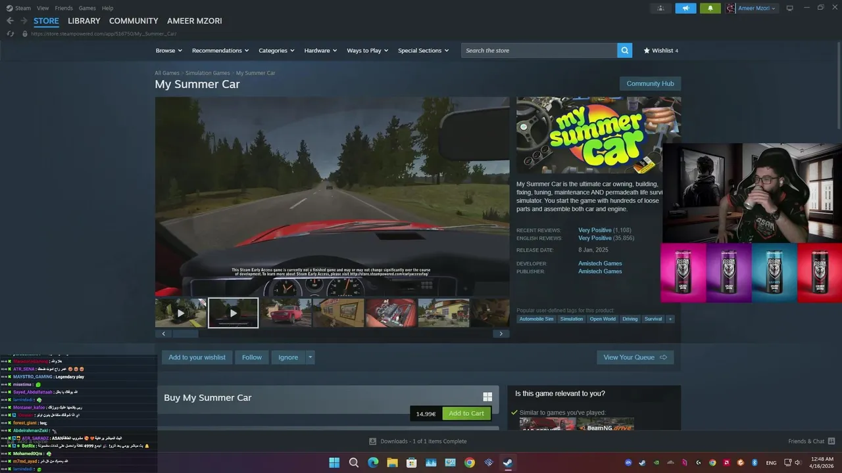Viewport: 842px width, 473px height.
Task: Expand the Special Sections menu
Action: pyautogui.click(x=423, y=51)
